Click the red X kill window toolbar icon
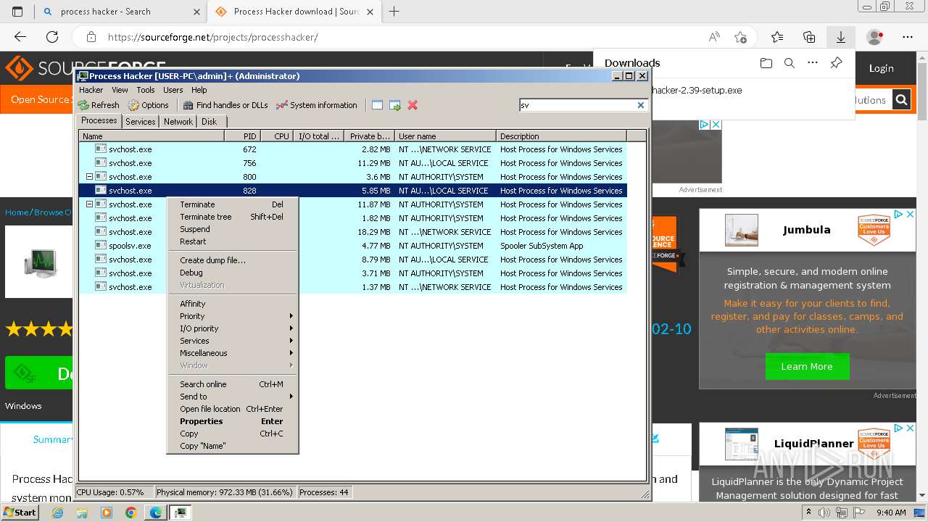Image resolution: width=928 pixels, height=522 pixels. coord(413,105)
